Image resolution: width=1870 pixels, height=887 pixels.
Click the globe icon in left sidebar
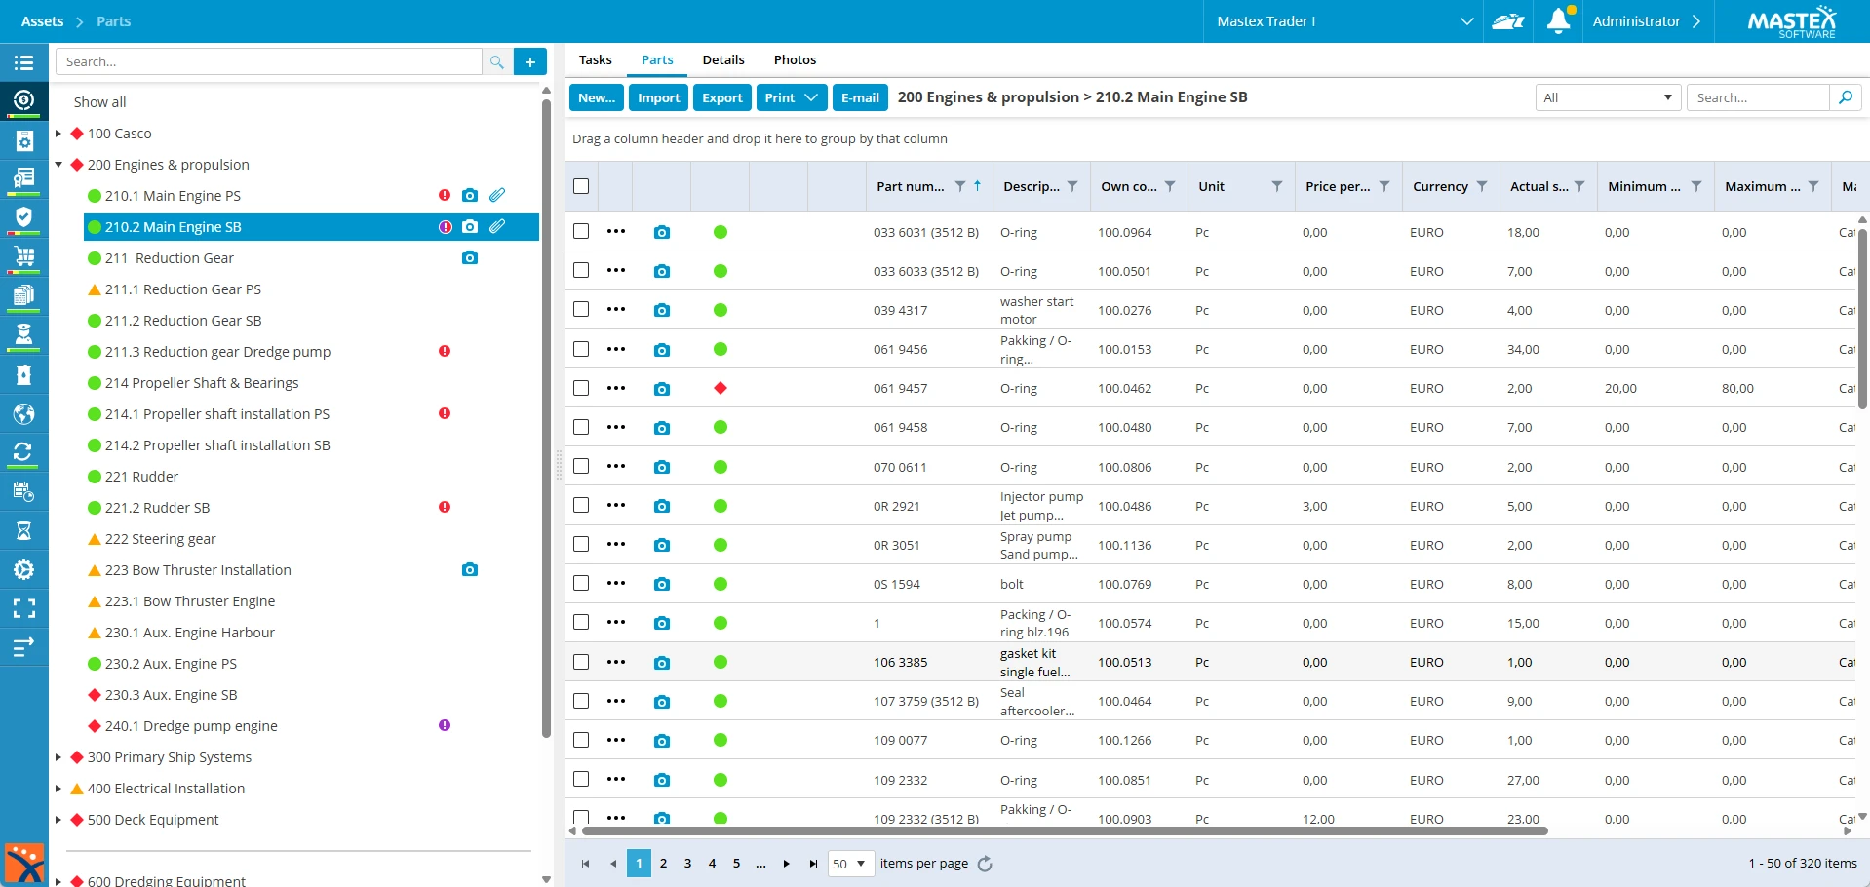(23, 414)
